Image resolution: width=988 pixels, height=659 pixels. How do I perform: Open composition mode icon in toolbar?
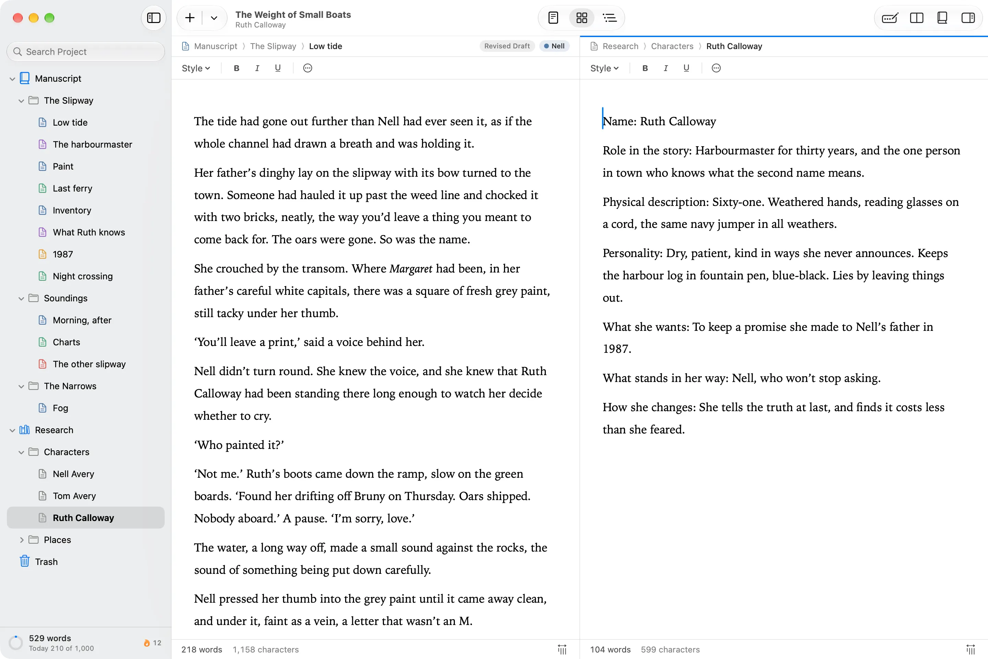coord(890,18)
